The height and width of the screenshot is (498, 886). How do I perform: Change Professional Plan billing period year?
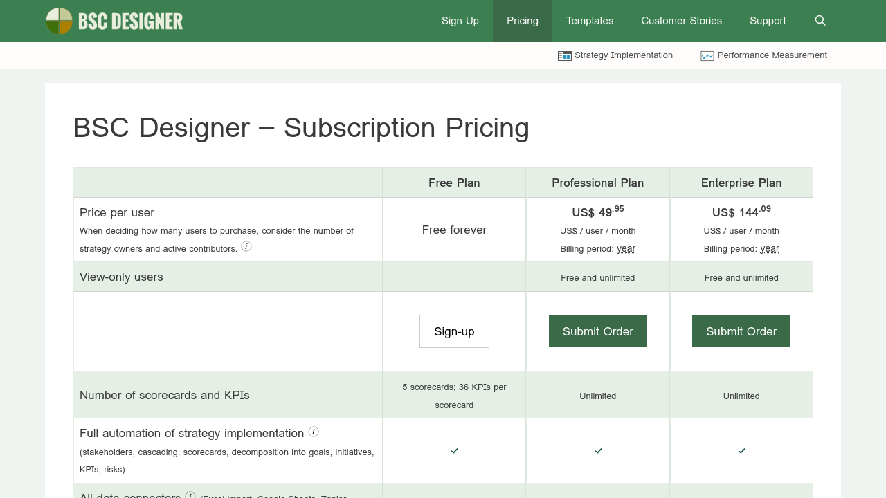tap(626, 248)
